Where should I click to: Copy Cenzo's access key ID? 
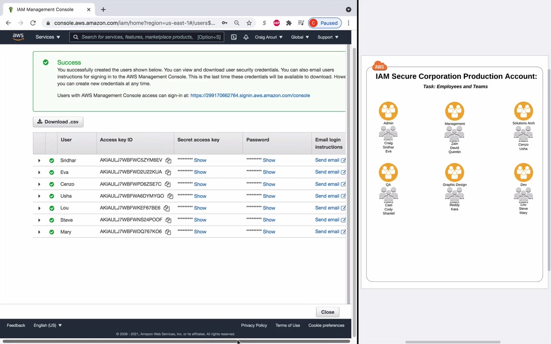click(x=167, y=184)
